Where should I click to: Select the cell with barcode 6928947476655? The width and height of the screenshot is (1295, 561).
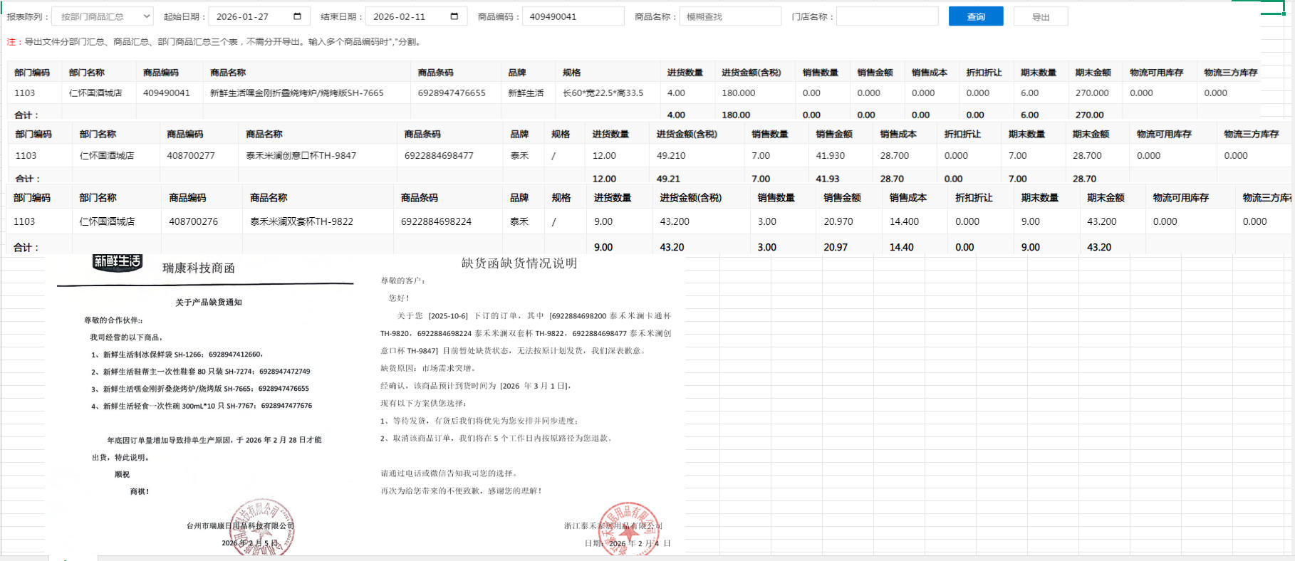point(452,93)
